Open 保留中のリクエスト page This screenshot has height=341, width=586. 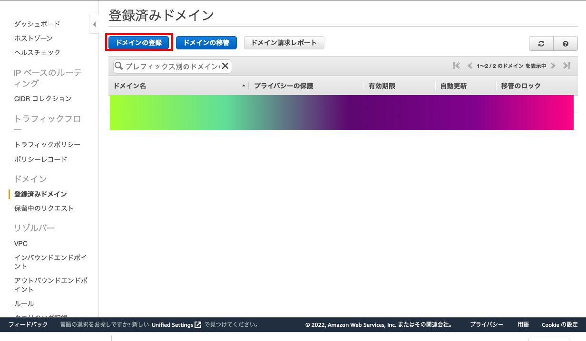click(x=44, y=208)
